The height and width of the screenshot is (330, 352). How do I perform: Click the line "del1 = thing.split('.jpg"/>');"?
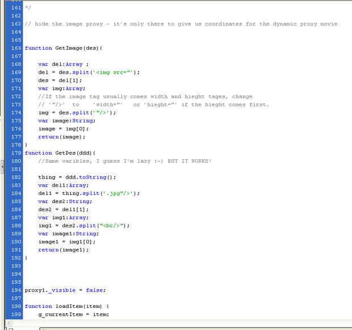89,193
